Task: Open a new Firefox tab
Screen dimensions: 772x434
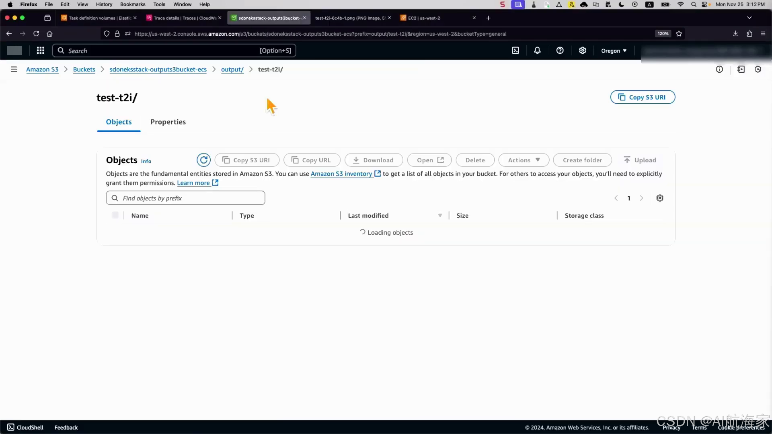Action: click(488, 18)
